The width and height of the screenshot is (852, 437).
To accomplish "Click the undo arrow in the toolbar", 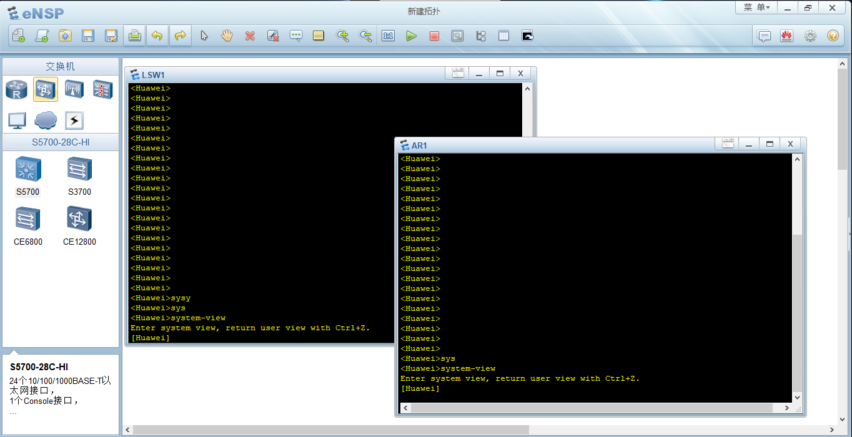I will tap(157, 36).
